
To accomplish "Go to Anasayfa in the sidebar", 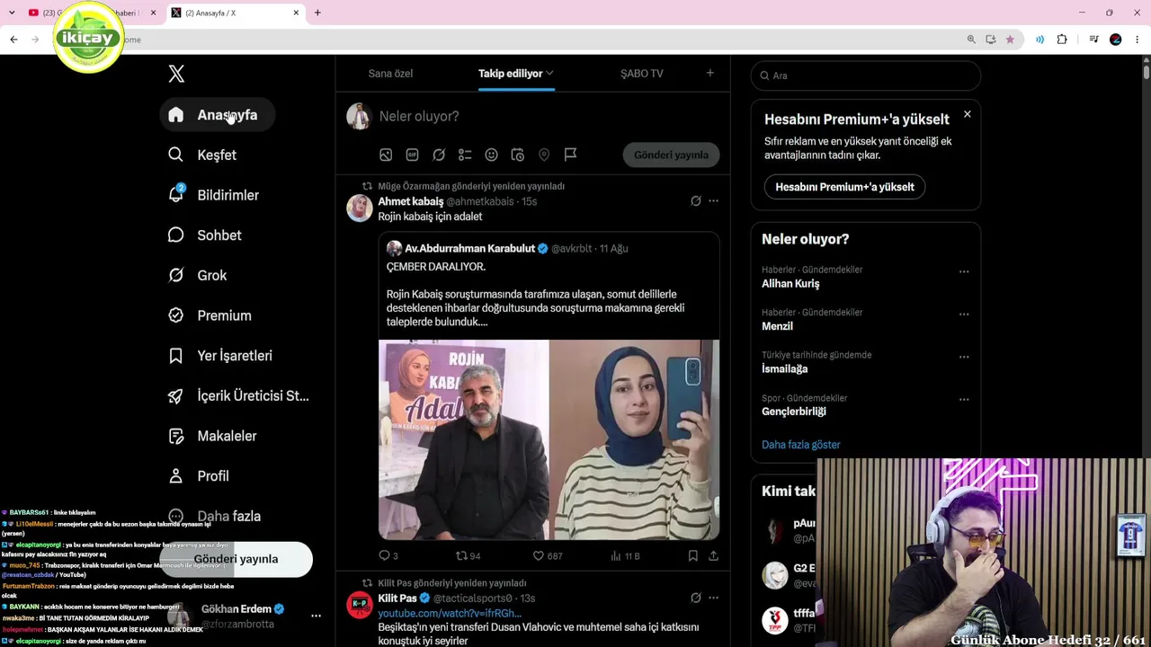I will [x=216, y=115].
